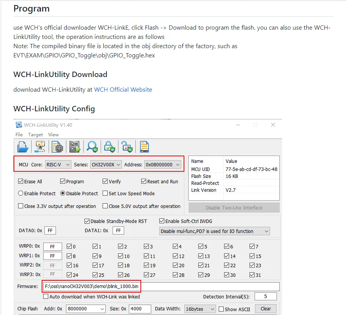346x315 pixels.
Task: Click the Flash file toolbar icon
Action: click(144, 147)
